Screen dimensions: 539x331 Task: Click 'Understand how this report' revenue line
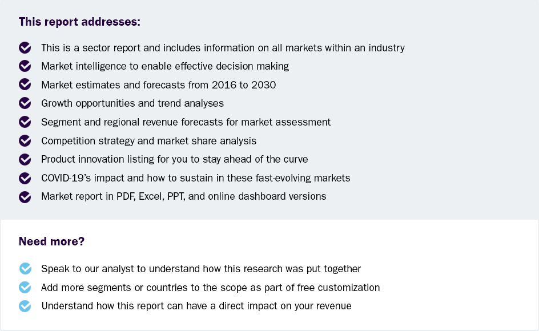[196, 306]
